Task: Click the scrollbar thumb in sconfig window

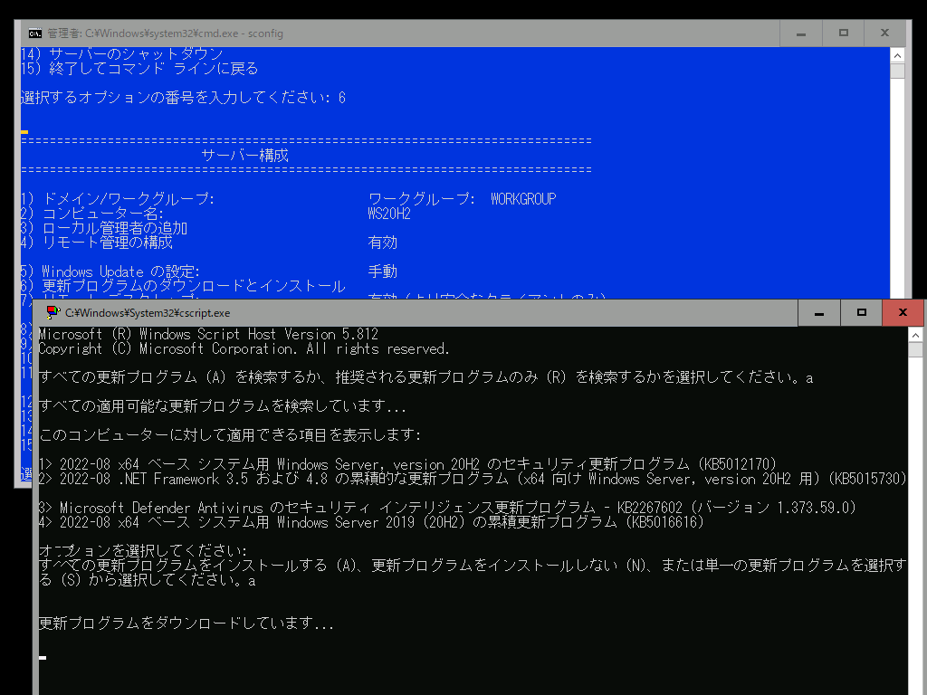Action: (x=897, y=71)
